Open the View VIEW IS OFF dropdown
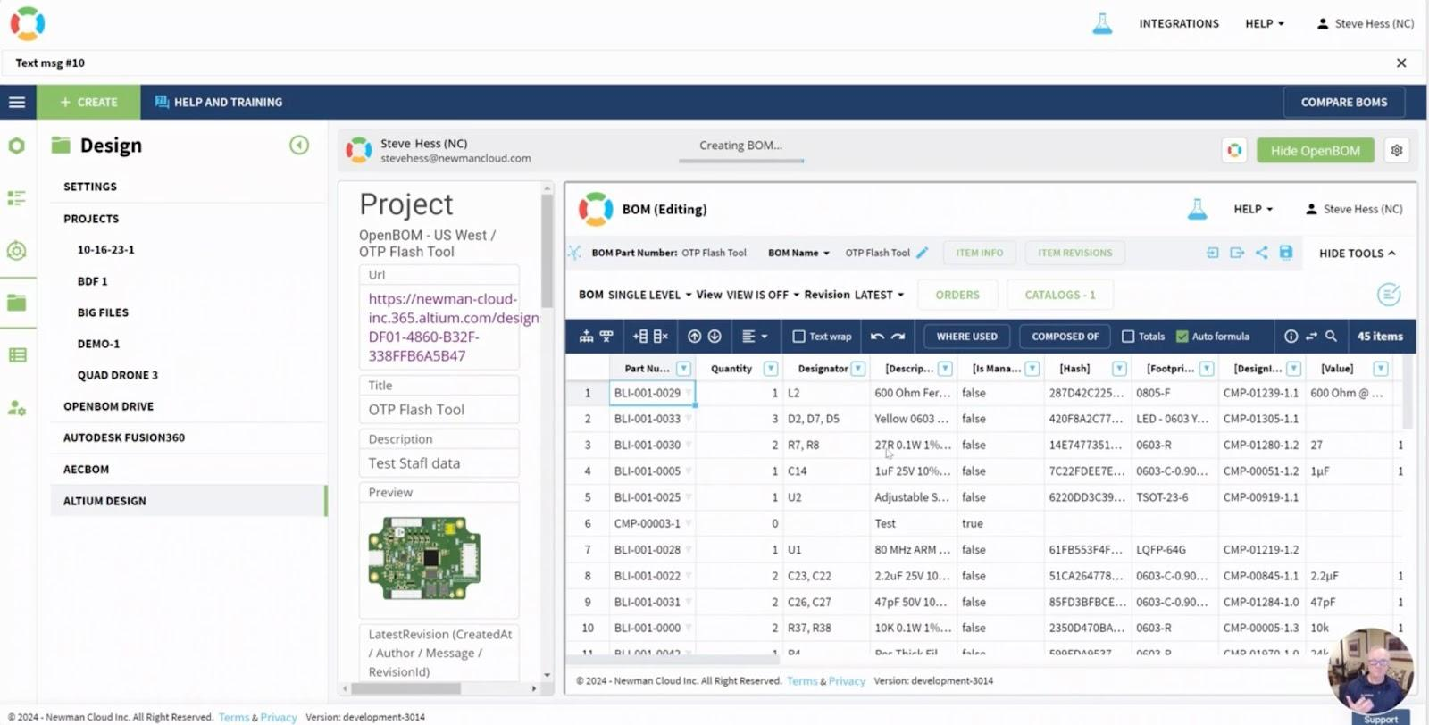This screenshot has width=1429, height=725. 763,295
